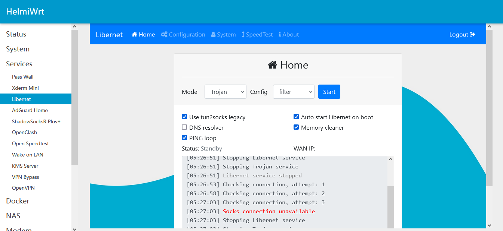Click the Start button
This screenshot has width=503, height=231.
pyautogui.click(x=329, y=92)
